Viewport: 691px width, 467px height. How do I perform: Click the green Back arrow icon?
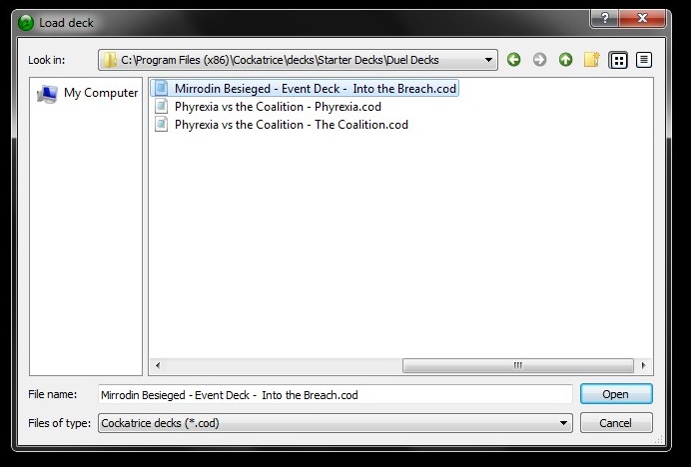(513, 60)
